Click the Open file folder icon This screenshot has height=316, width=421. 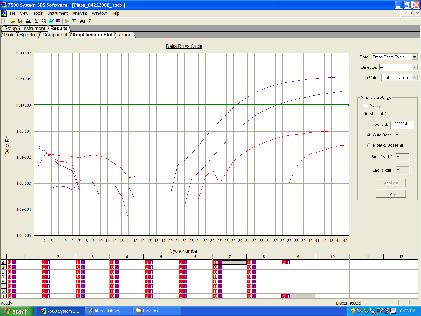13,21
